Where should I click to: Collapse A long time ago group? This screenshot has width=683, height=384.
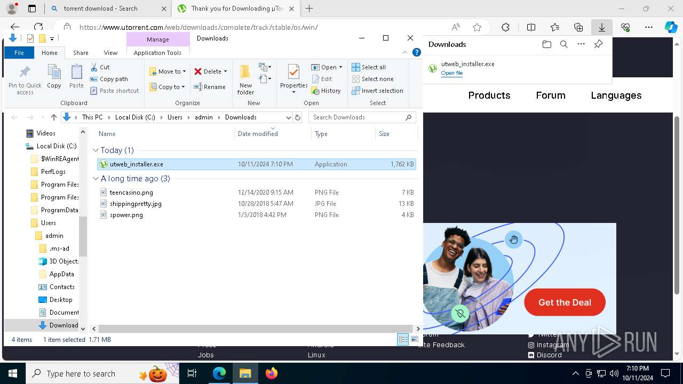click(96, 179)
